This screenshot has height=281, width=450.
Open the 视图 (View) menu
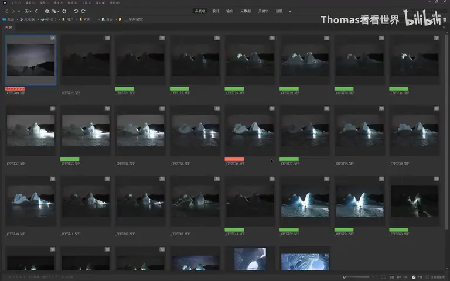pos(45,2)
